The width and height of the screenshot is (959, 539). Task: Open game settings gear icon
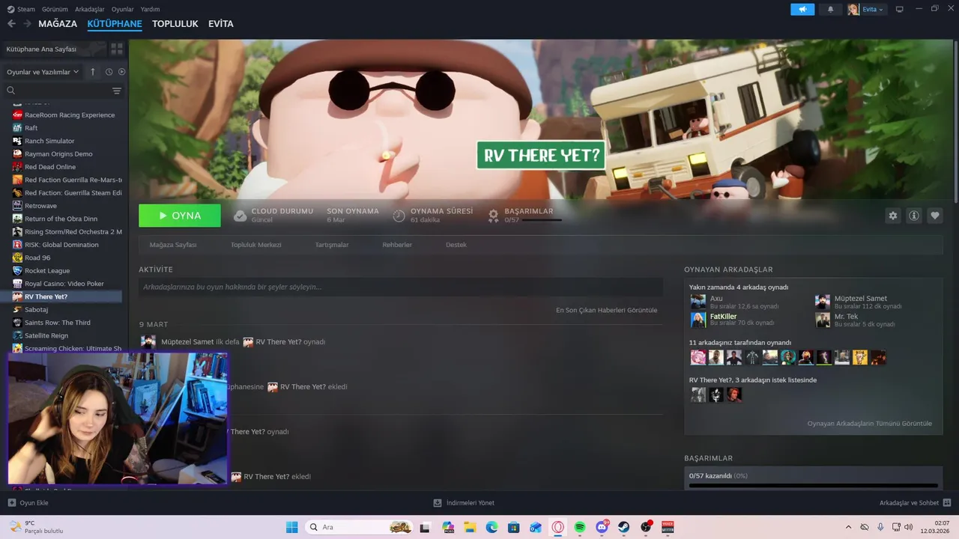pyautogui.click(x=893, y=216)
